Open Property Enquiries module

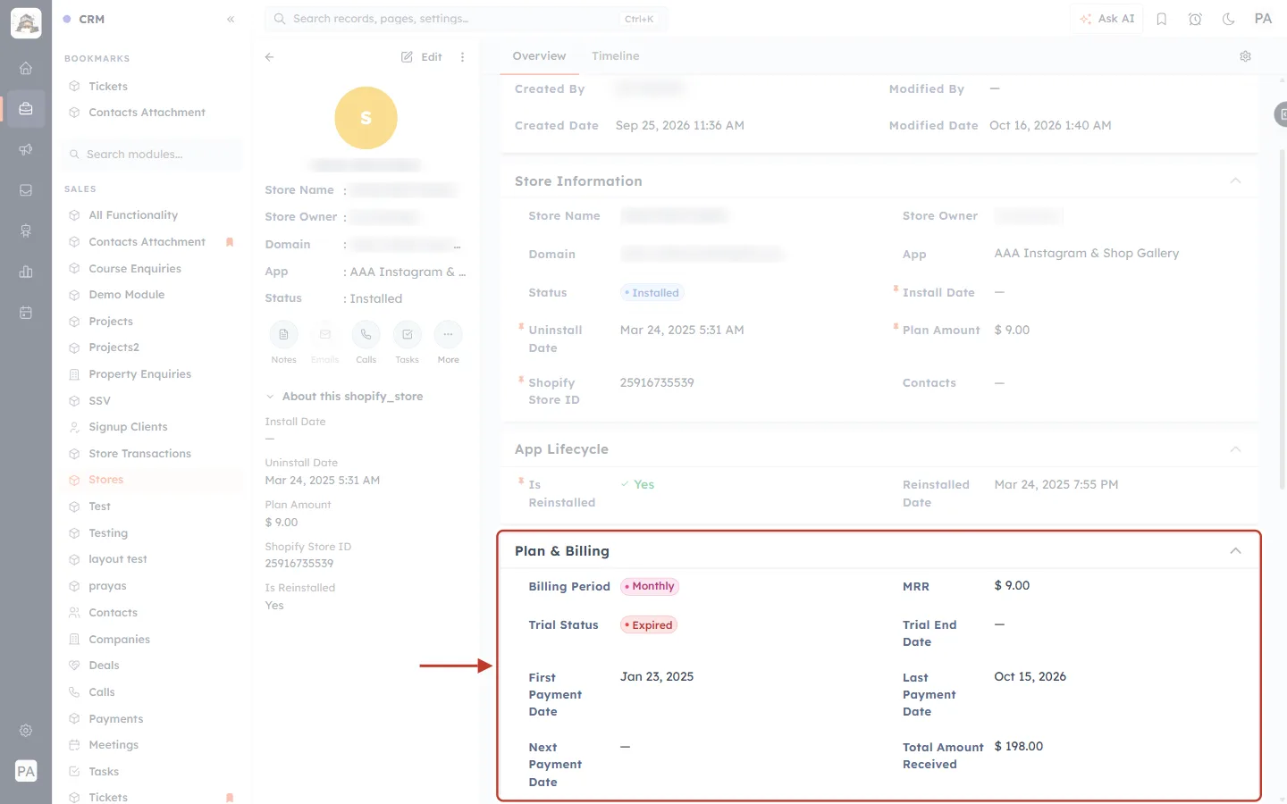139,374
